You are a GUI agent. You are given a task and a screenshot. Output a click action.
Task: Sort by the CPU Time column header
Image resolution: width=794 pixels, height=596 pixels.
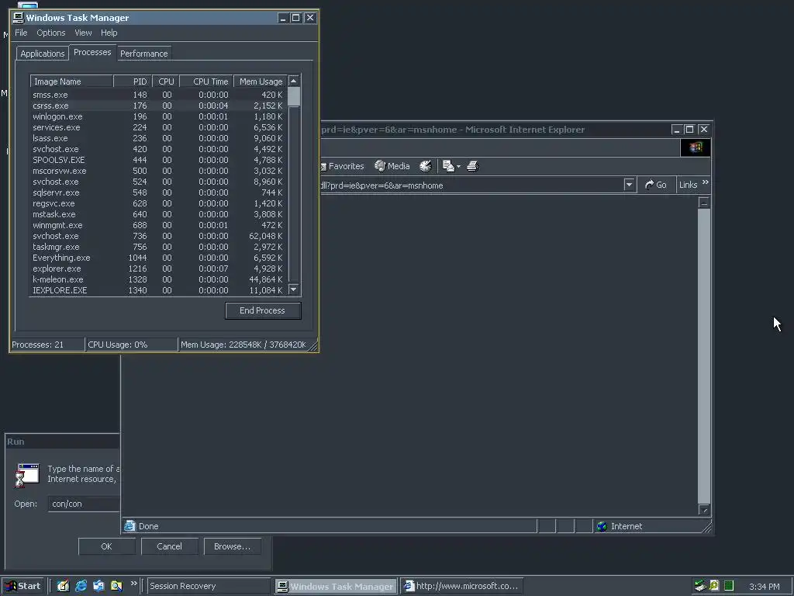click(206, 81)
